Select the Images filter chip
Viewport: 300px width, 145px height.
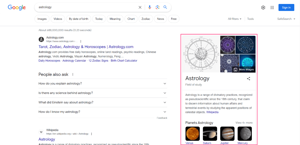pos(42,19)
